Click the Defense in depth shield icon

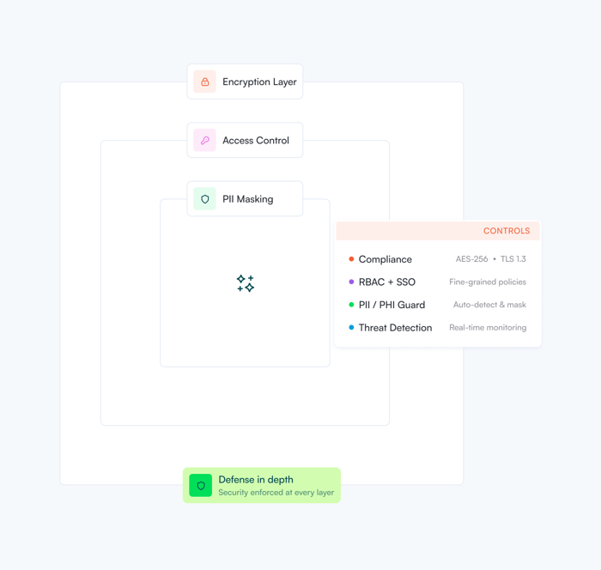click(x=201, y=486)
